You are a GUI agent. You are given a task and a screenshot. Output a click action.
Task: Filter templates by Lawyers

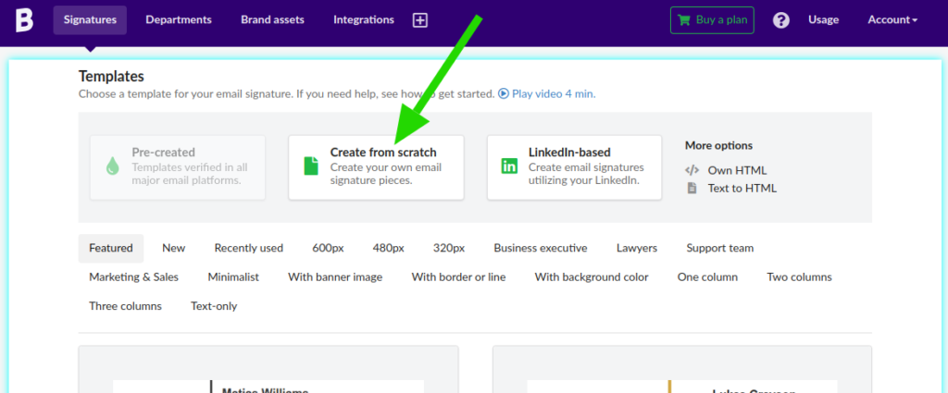click(x=637, y=248)
